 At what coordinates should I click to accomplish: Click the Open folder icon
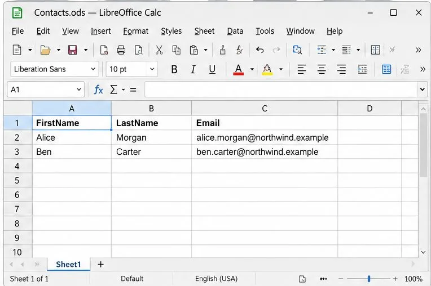[45, 50]
